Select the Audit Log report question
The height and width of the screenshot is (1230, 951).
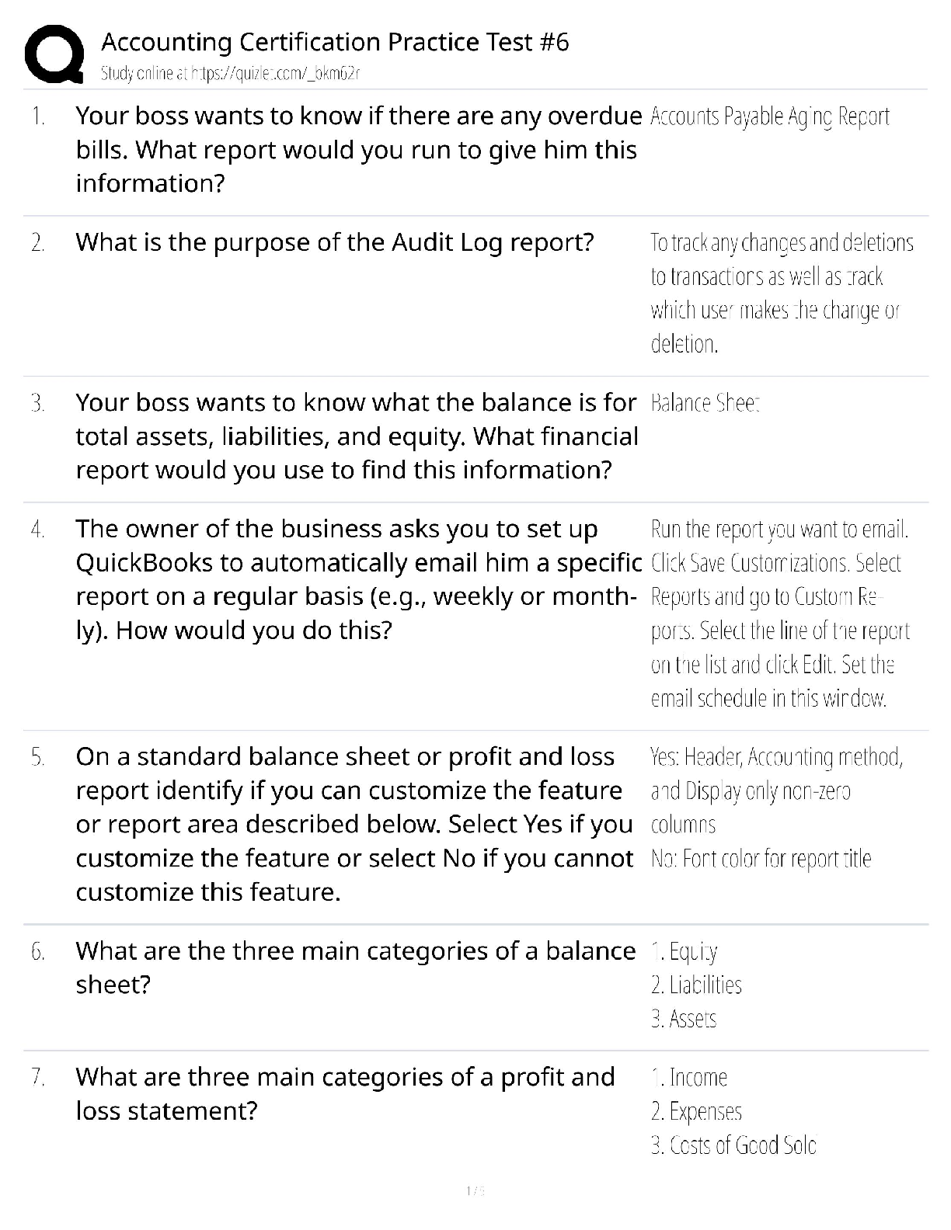(x=334, y=242)
